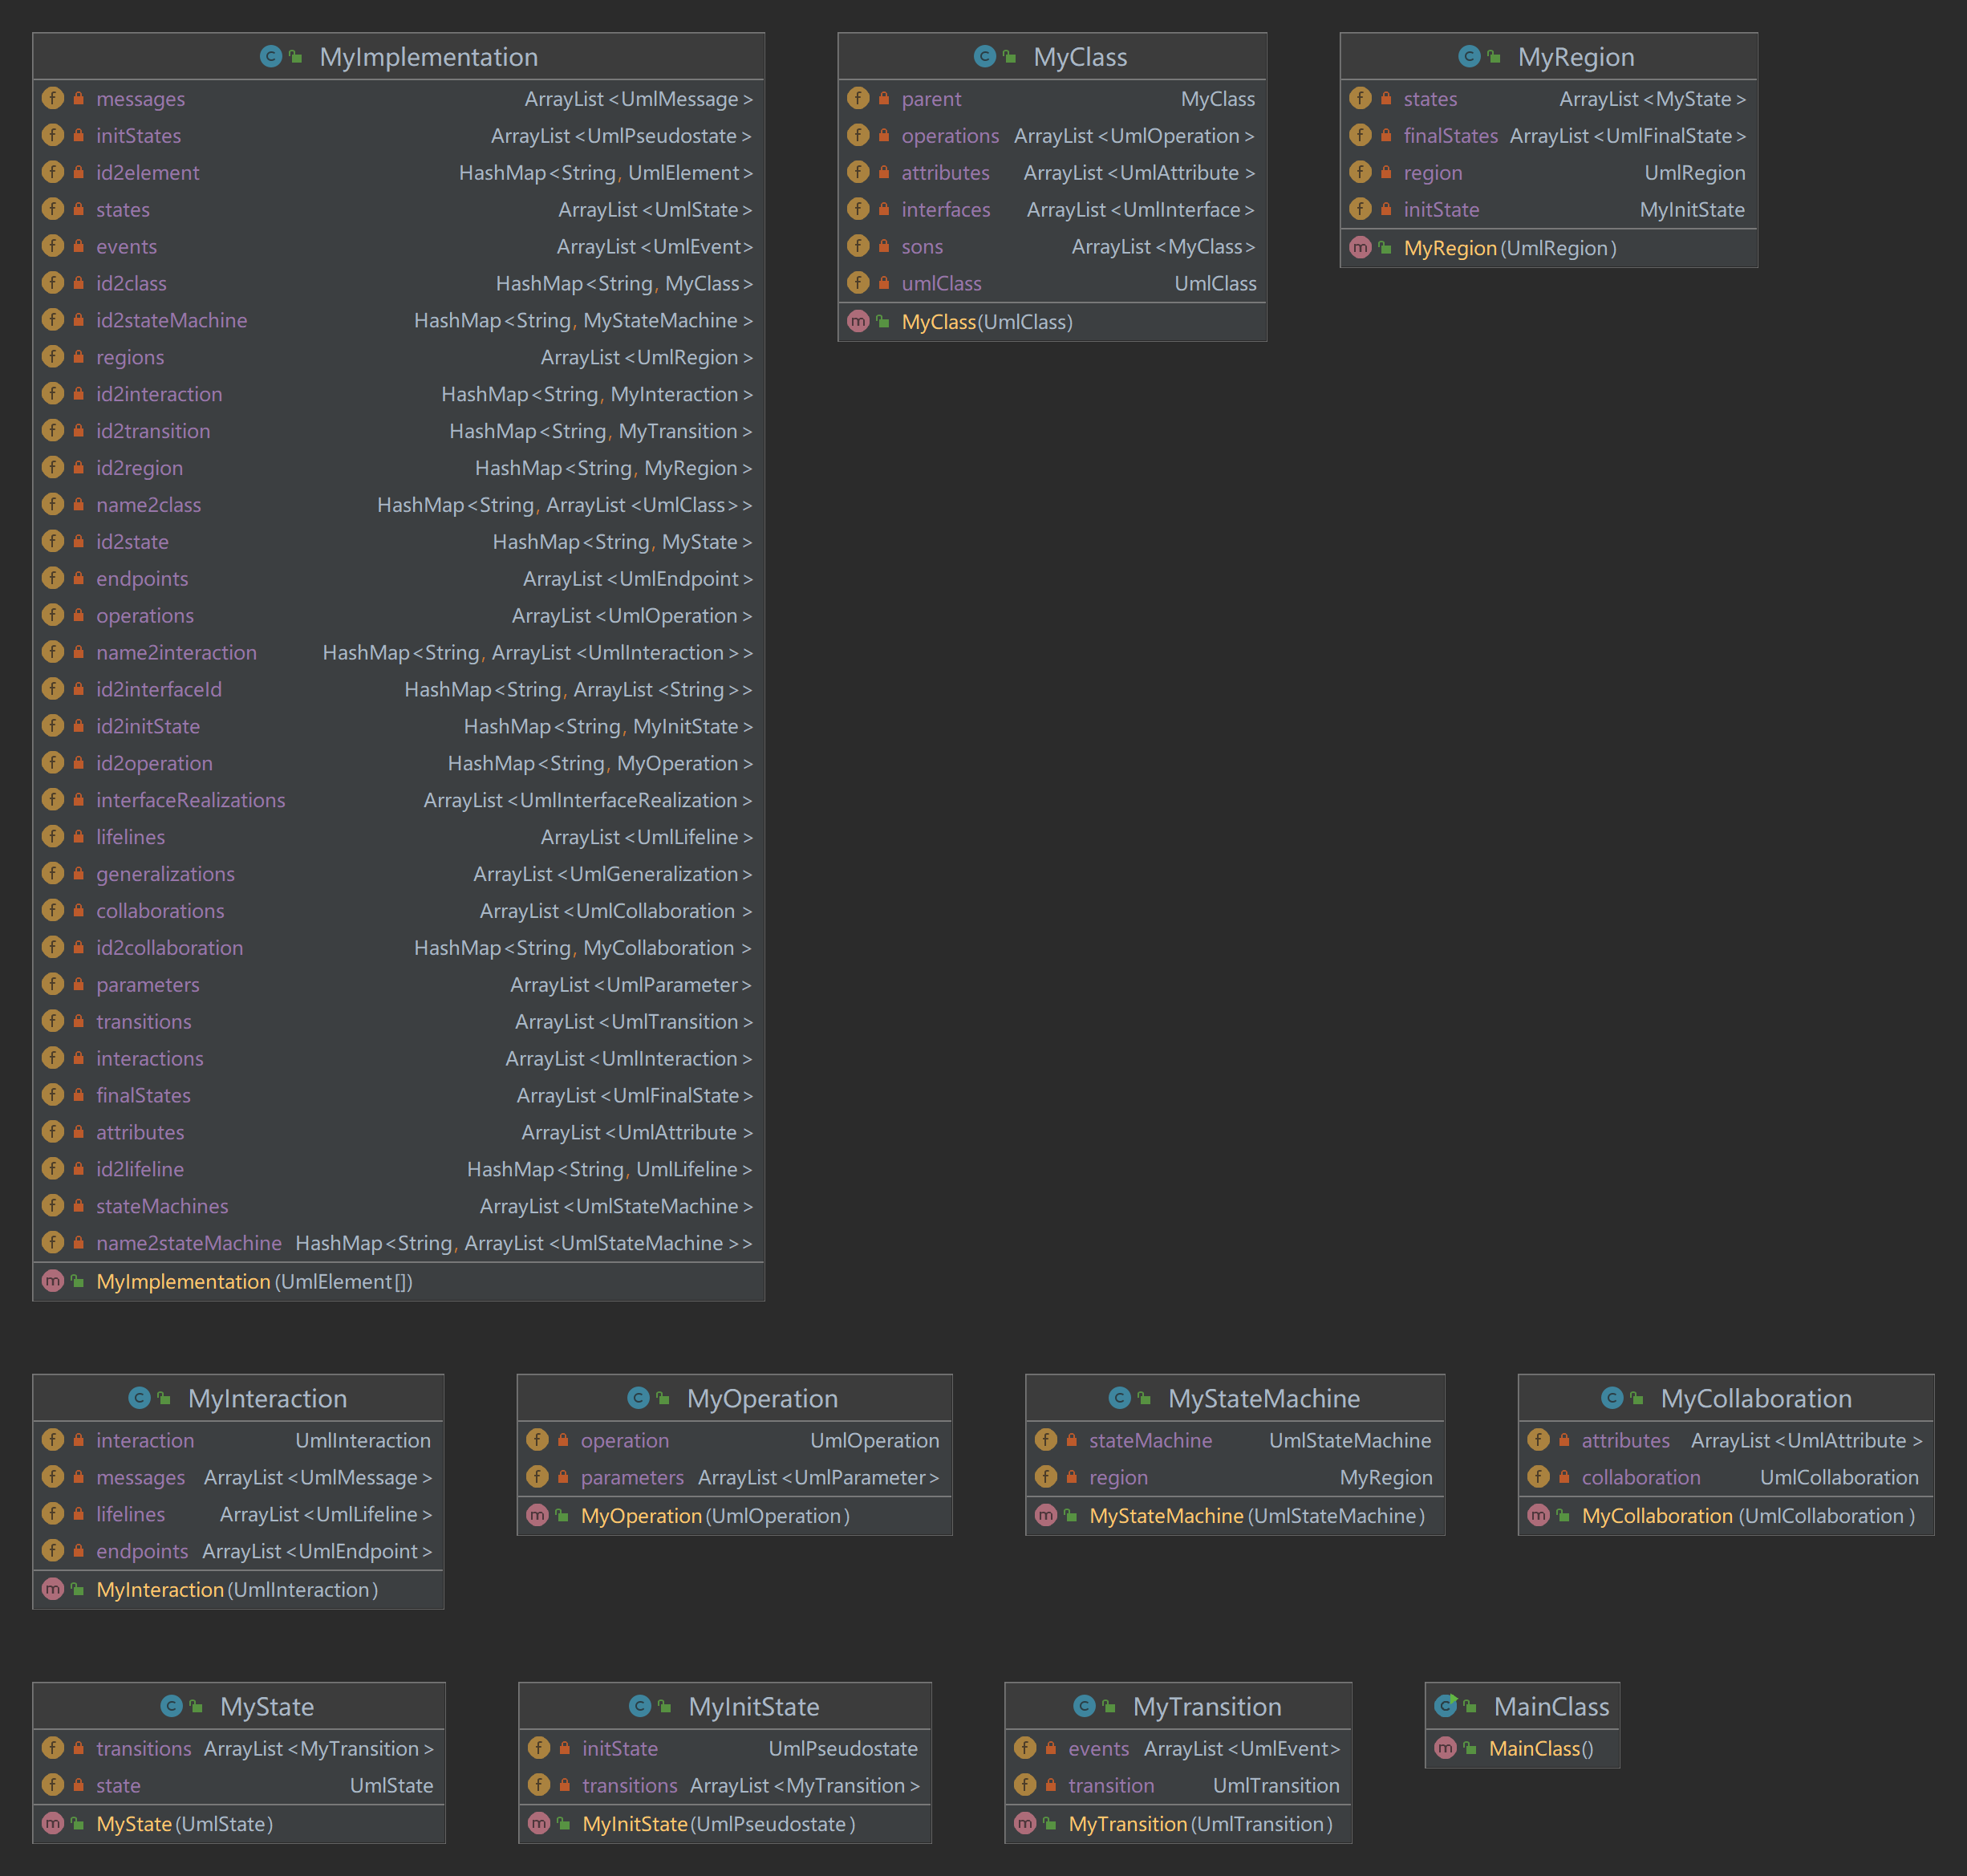Image resolution: width=1967 pixels, height=1876 pixels.
Task: Click the public visibility icon beside MyState(UmlState)
Action: (78, 1823)
